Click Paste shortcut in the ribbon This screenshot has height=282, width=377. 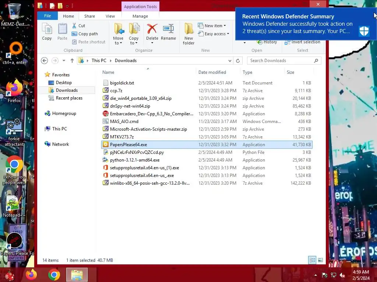[89, 42]
